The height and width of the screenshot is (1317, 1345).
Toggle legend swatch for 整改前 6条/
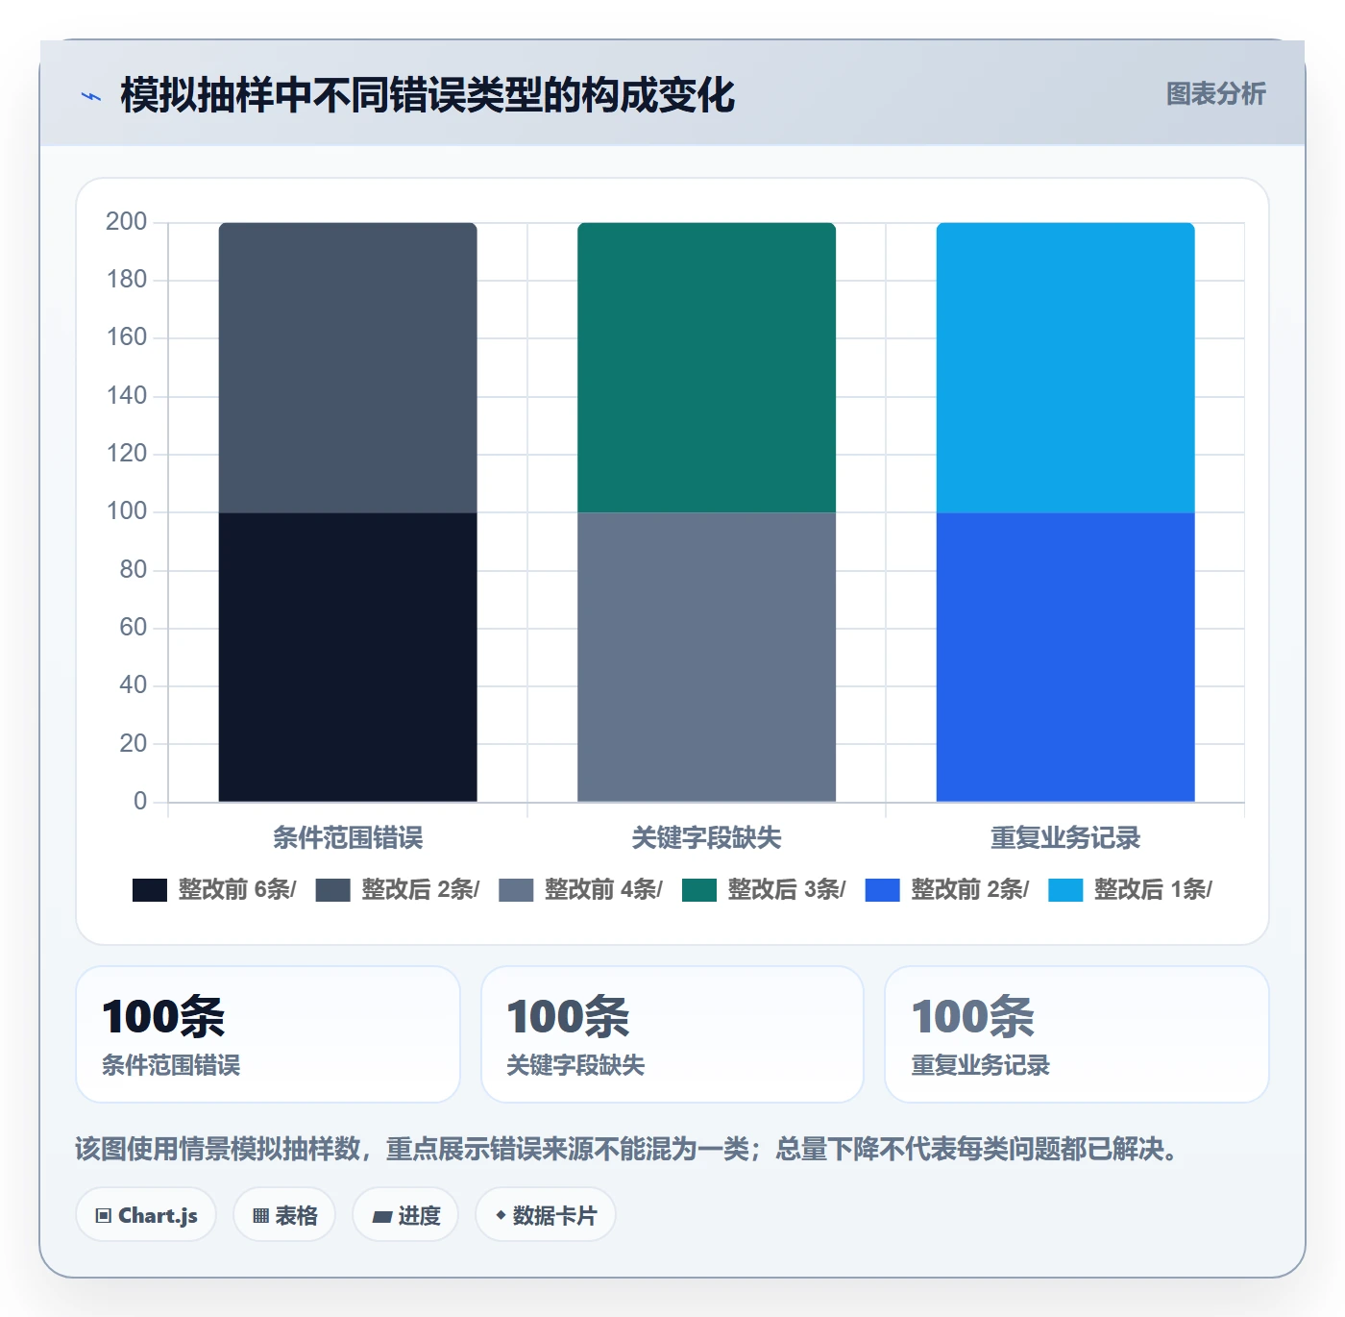pyautogui.click(x=149, y=890)
